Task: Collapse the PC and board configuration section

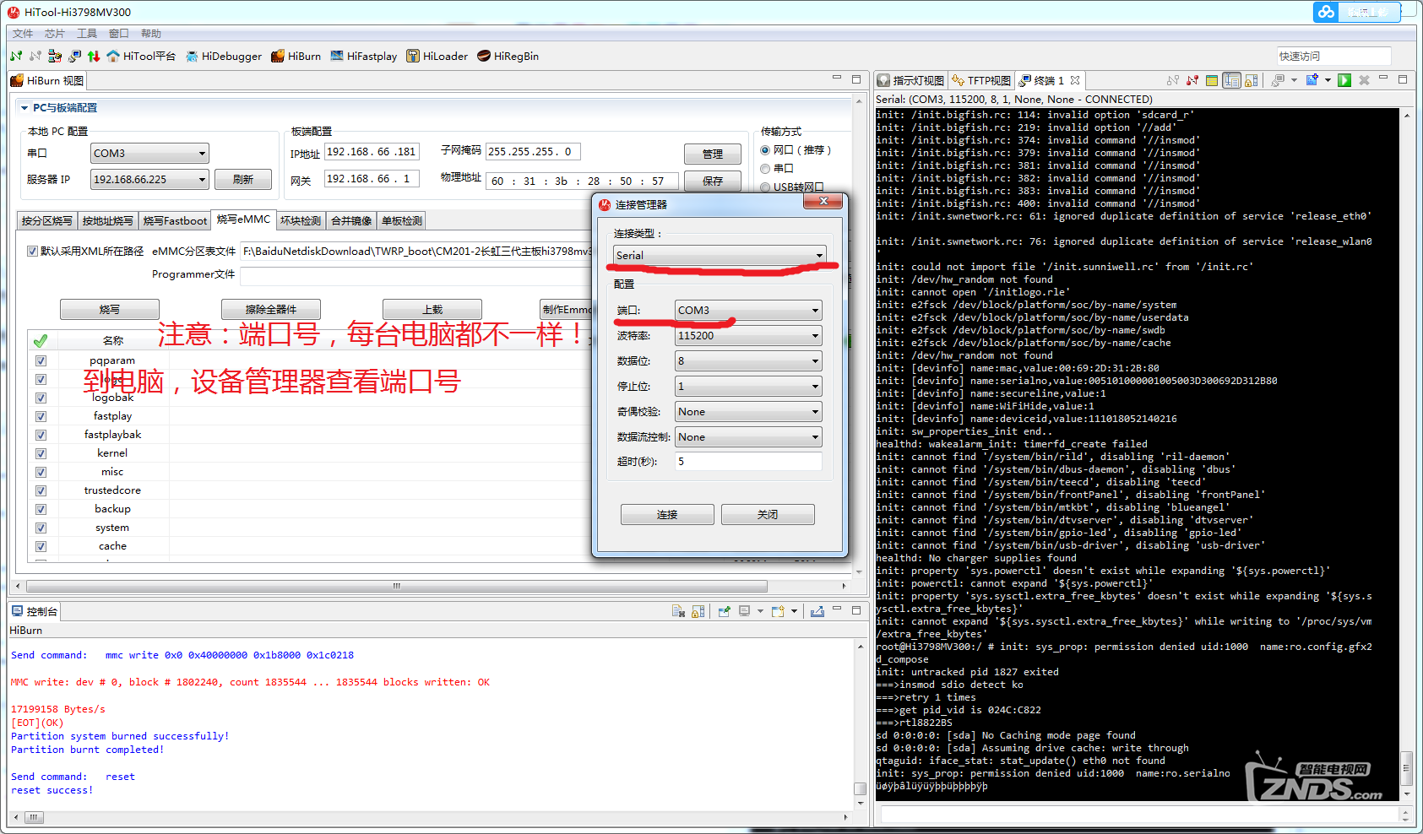Action: coord(24,108)
